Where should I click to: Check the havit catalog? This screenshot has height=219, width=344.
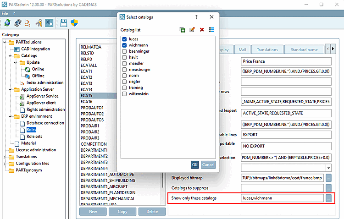tap(124, 57)
